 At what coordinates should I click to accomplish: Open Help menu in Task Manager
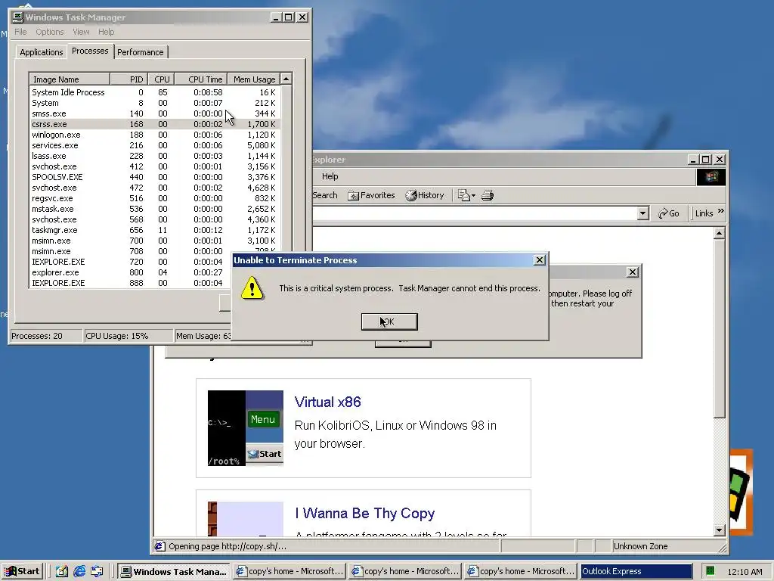click(x=106, y=32)
